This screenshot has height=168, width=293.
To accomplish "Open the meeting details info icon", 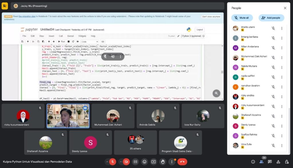I will click(253, 162).
